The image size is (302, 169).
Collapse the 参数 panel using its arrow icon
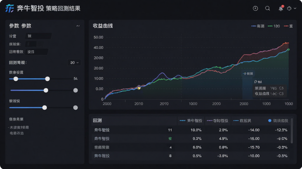coord(78,26)
